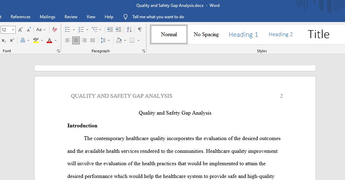Apply superscript formatting
Viewport: 345px width, 180px height.
(x=12, y=40)
